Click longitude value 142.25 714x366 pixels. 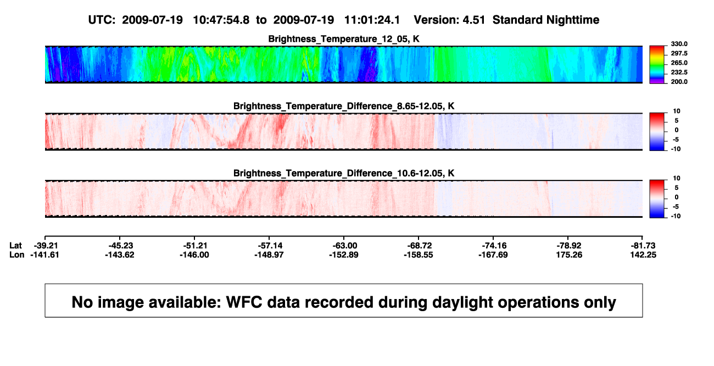643,255
